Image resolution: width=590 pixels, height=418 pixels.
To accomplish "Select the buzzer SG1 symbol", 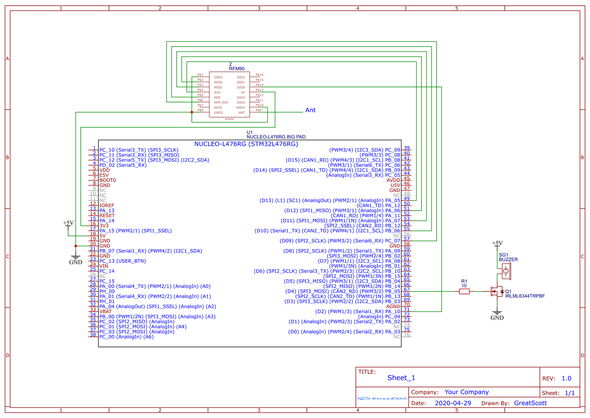I will pos(506,271).
